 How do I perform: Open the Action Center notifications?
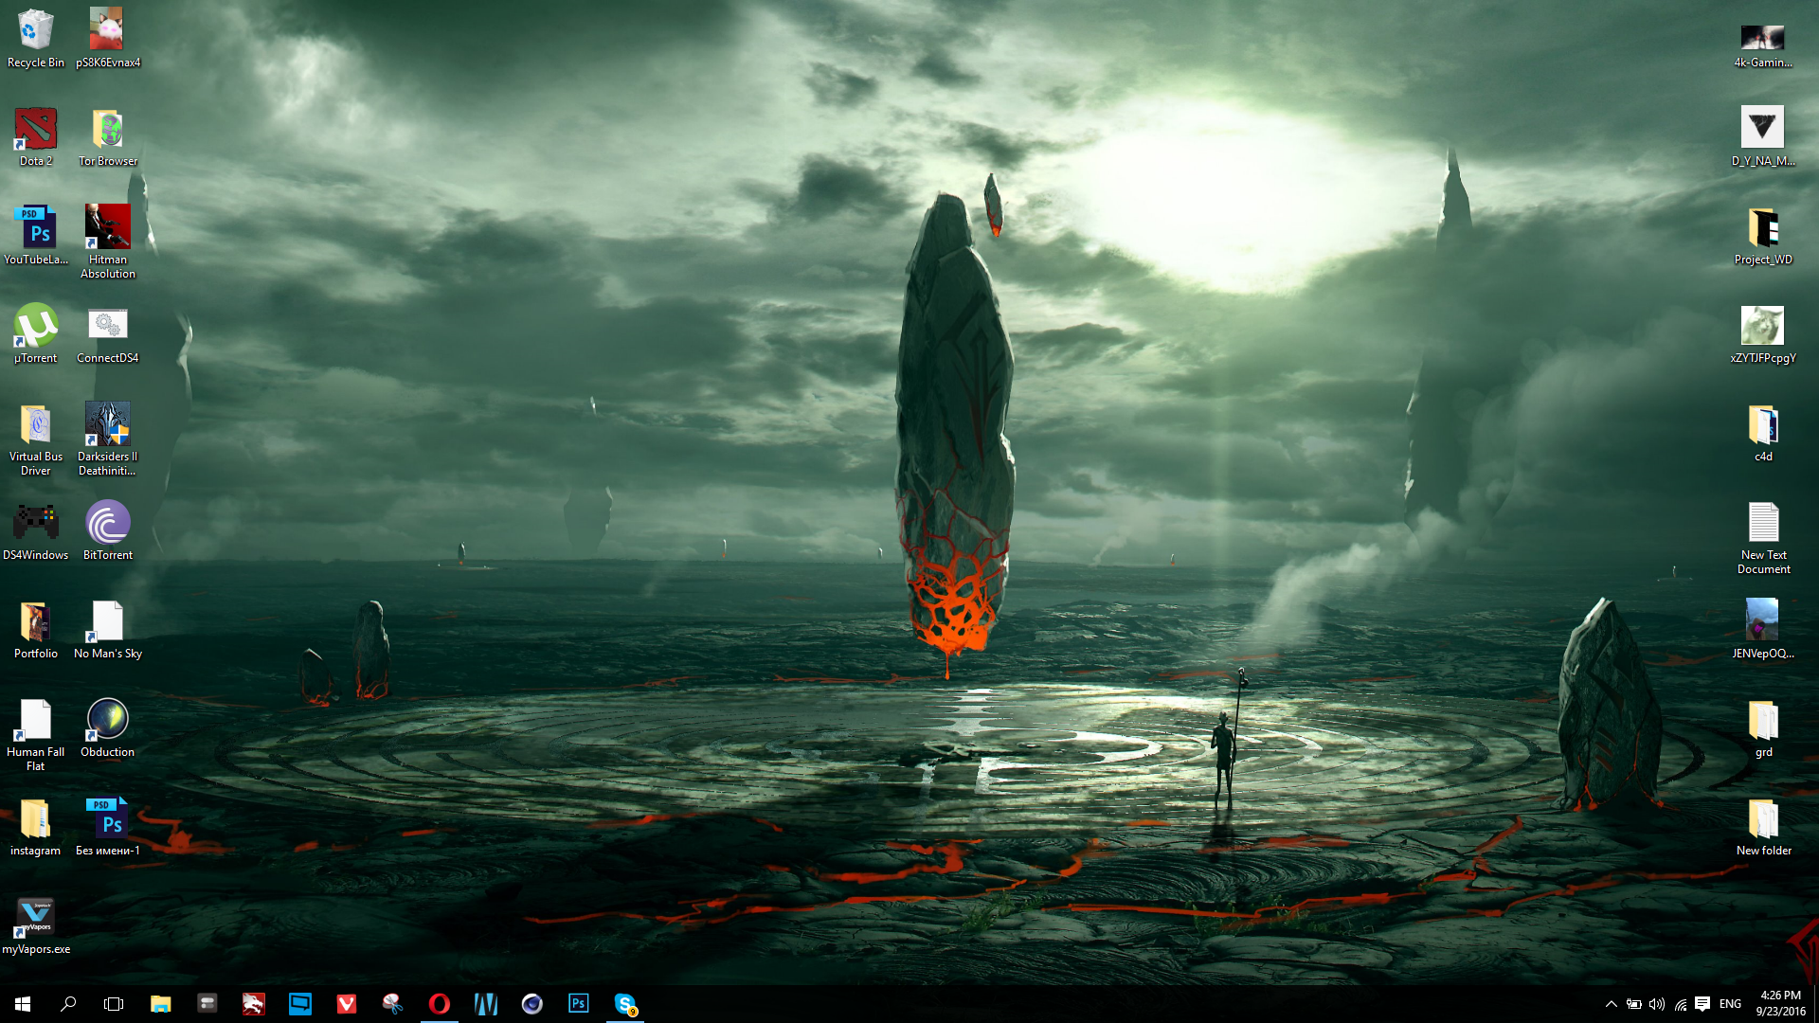(x=1702, y=1004)
